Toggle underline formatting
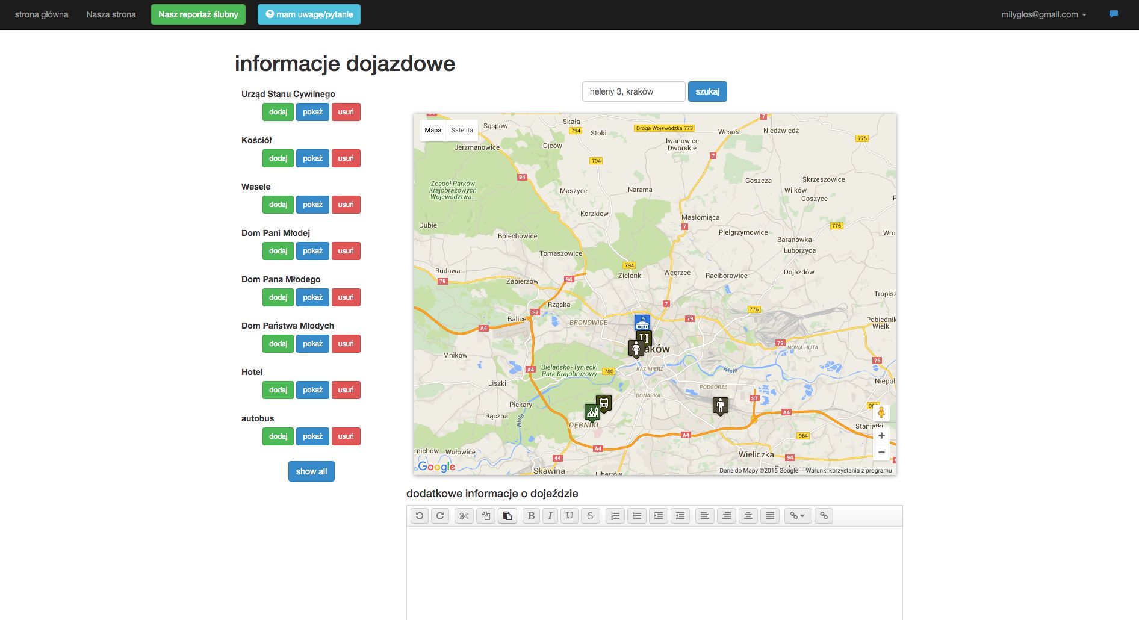1139x620 pixels. tap(569, 516)
